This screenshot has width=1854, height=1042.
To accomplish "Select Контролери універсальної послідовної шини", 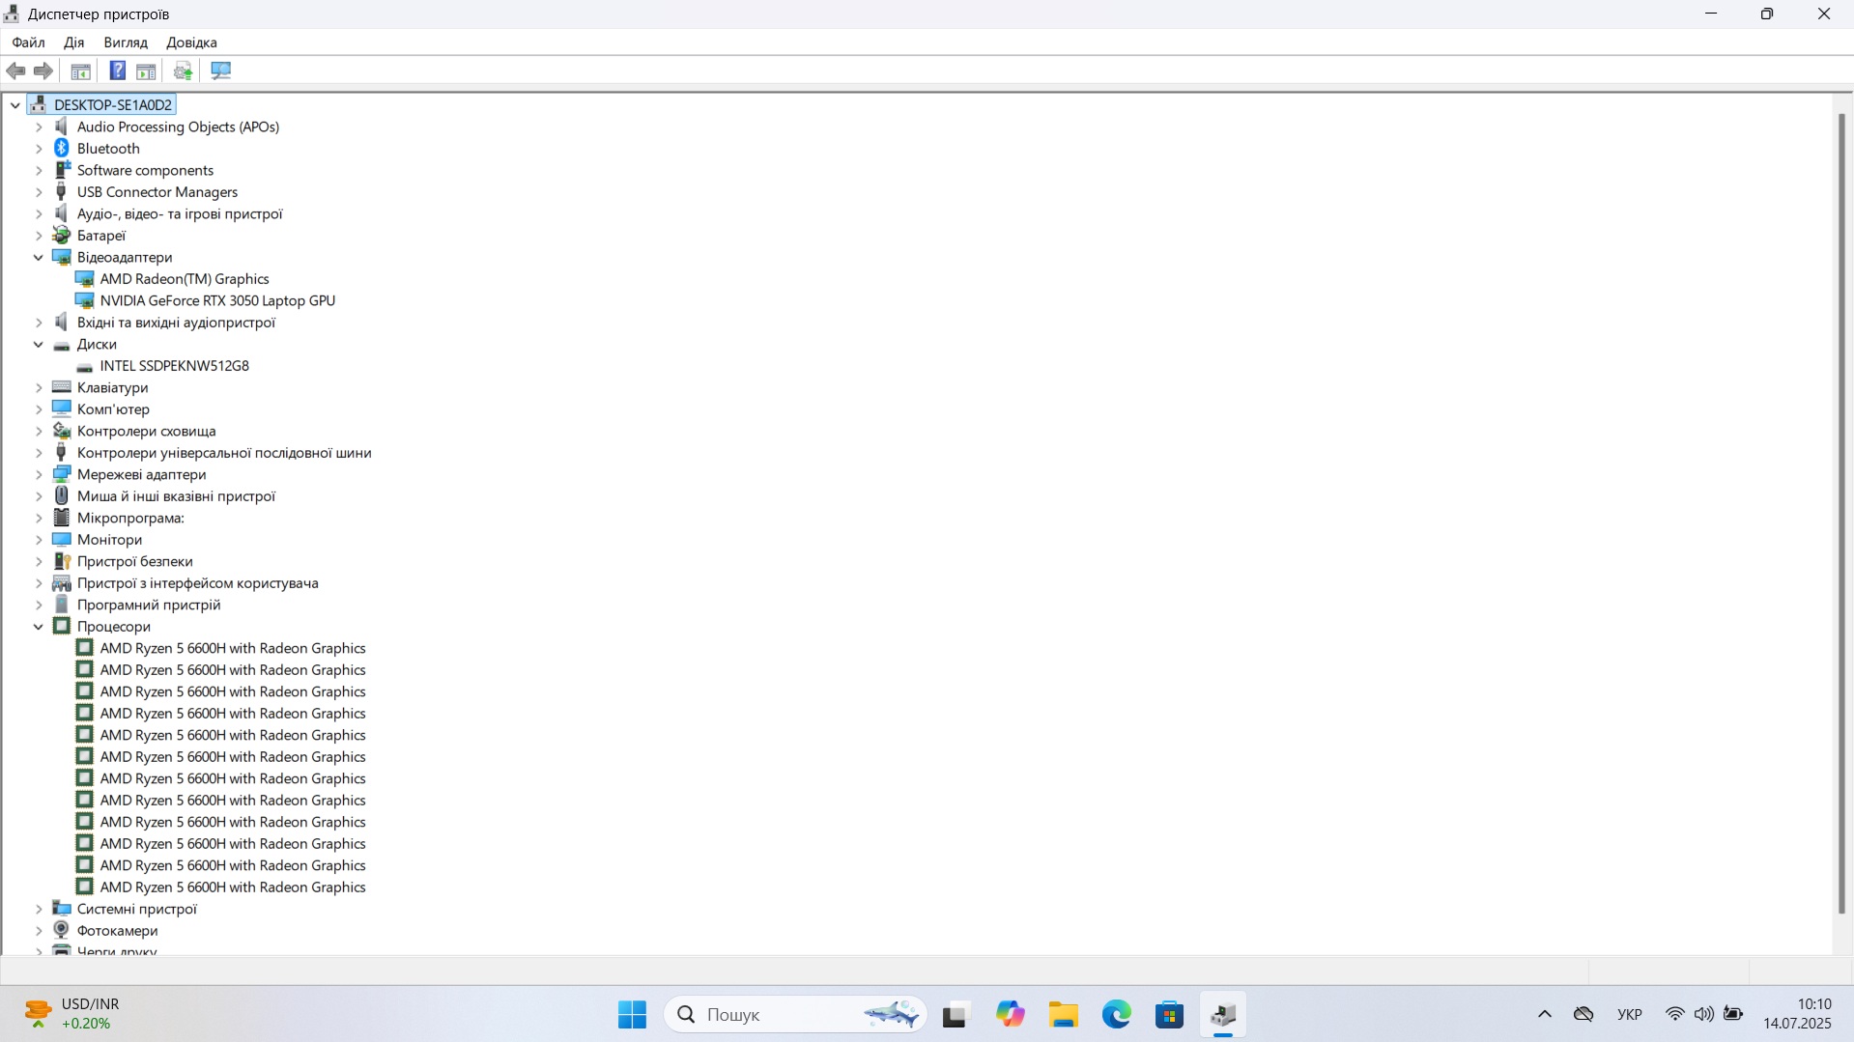I will click(224, 453).
